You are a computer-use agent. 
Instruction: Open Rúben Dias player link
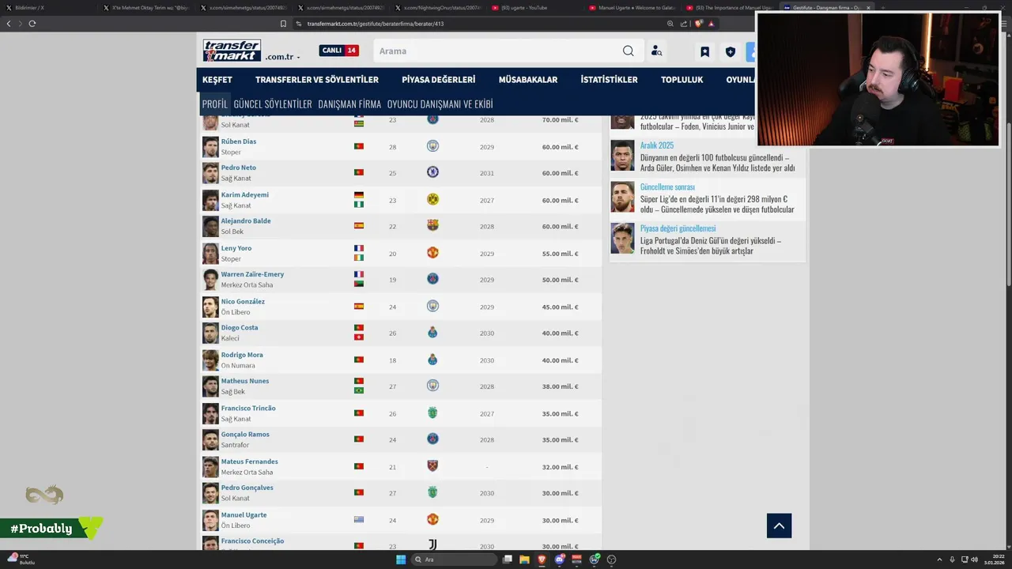pos(239,141)
